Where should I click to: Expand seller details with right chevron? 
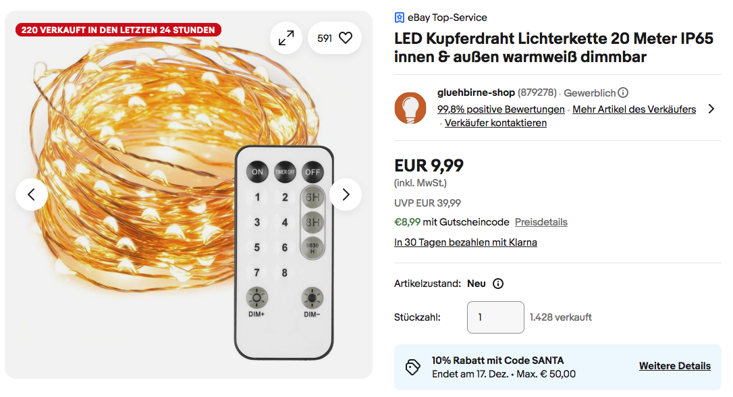pos(711,109)
